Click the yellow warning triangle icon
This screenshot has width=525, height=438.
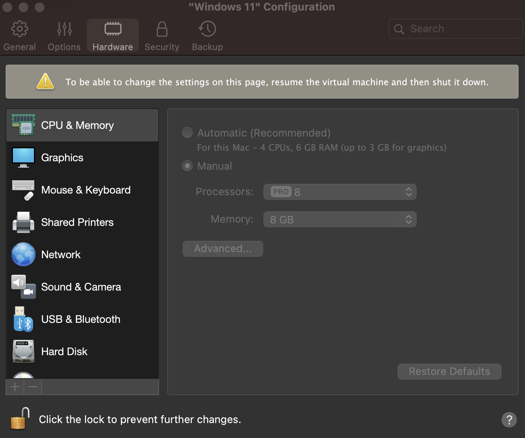45,81
